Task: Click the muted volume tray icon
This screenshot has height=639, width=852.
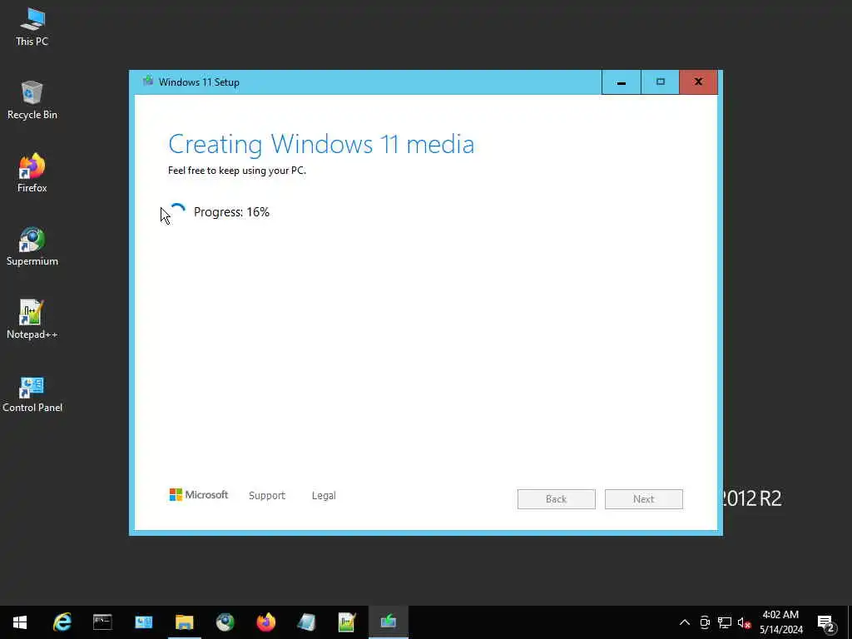Action: [744, 622]
